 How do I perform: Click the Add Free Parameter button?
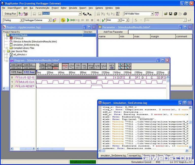click(x=113, y=32)
